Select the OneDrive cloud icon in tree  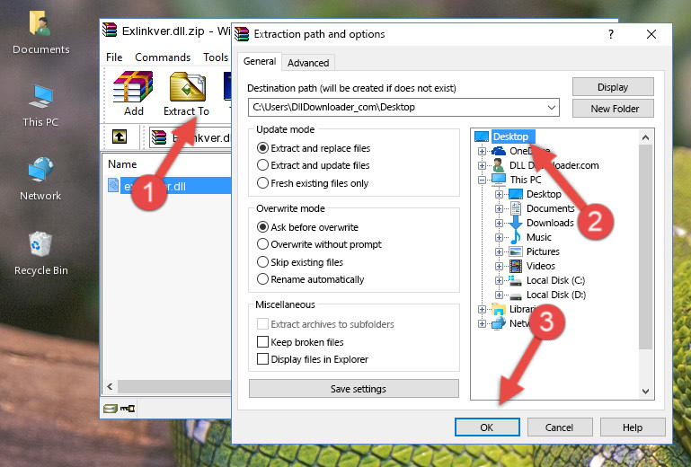pyautogui.click(x=499, y=151)
